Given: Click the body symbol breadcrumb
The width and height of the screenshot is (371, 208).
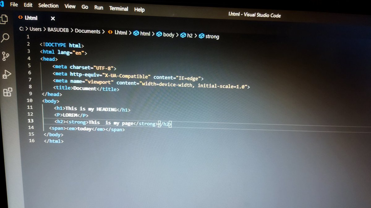Looking at the screenshot, I should point(168,35).
